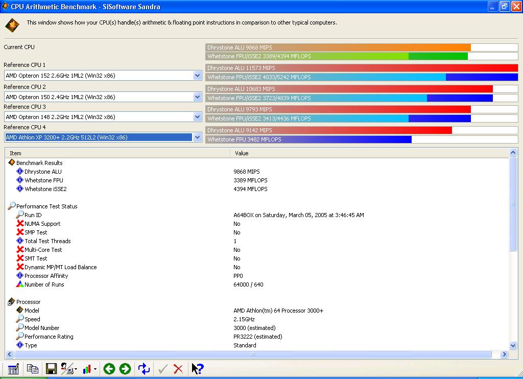Select the SMT Test row

point(257,258)
